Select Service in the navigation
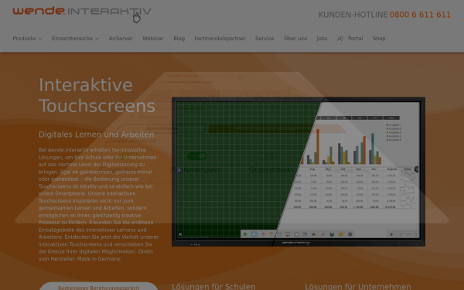This screenshot has height=290, width=464. click(x=264, y=39)
